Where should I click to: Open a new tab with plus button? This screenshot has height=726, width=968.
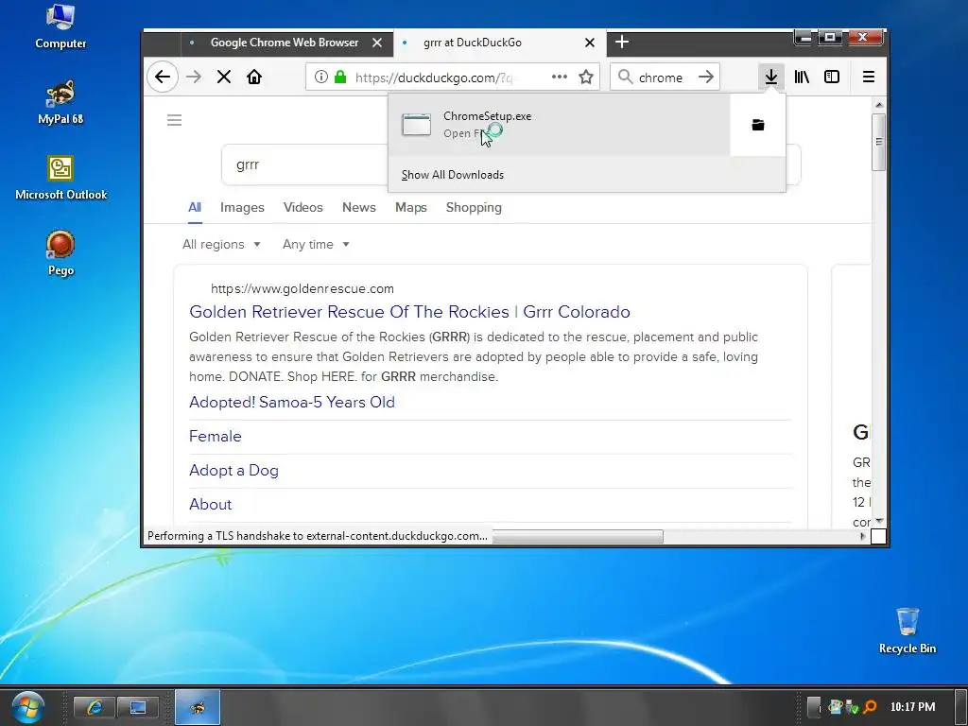coord(622,42)
